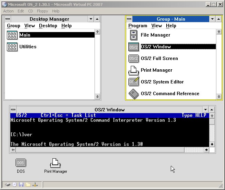Click the OS/2 Window vertical scroll up arrow
This screenshot has height=190, width=225.
coord(212,116)
